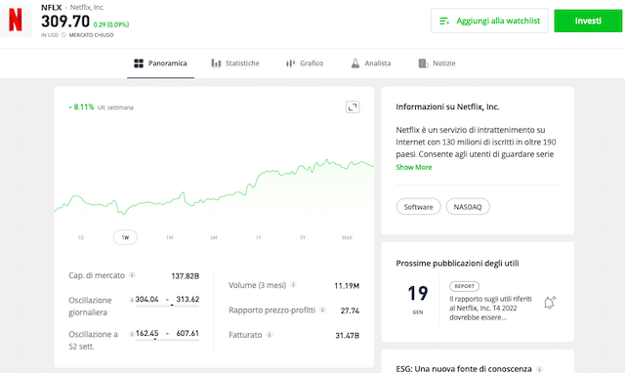Image resolution: width=625 pixels, height=373 pixels.
Task: Expand the chart to full view icon
Action: tap(353, 107)
